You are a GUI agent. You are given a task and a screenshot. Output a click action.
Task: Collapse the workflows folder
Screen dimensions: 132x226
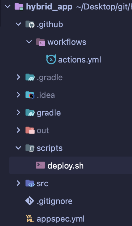[29, 42]
